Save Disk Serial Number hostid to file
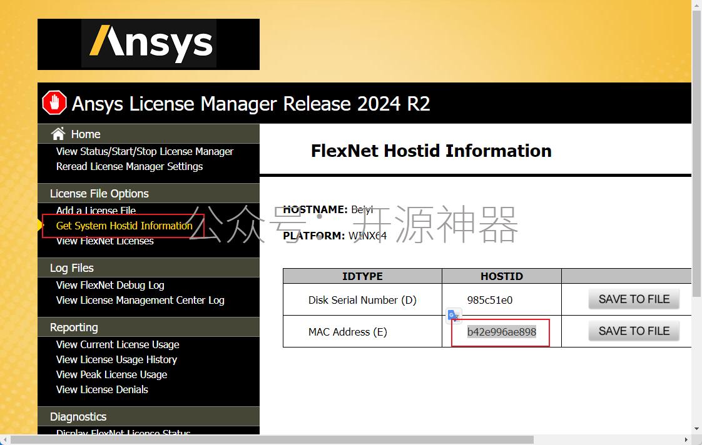The image size is (702, 445). pos(634,299)
